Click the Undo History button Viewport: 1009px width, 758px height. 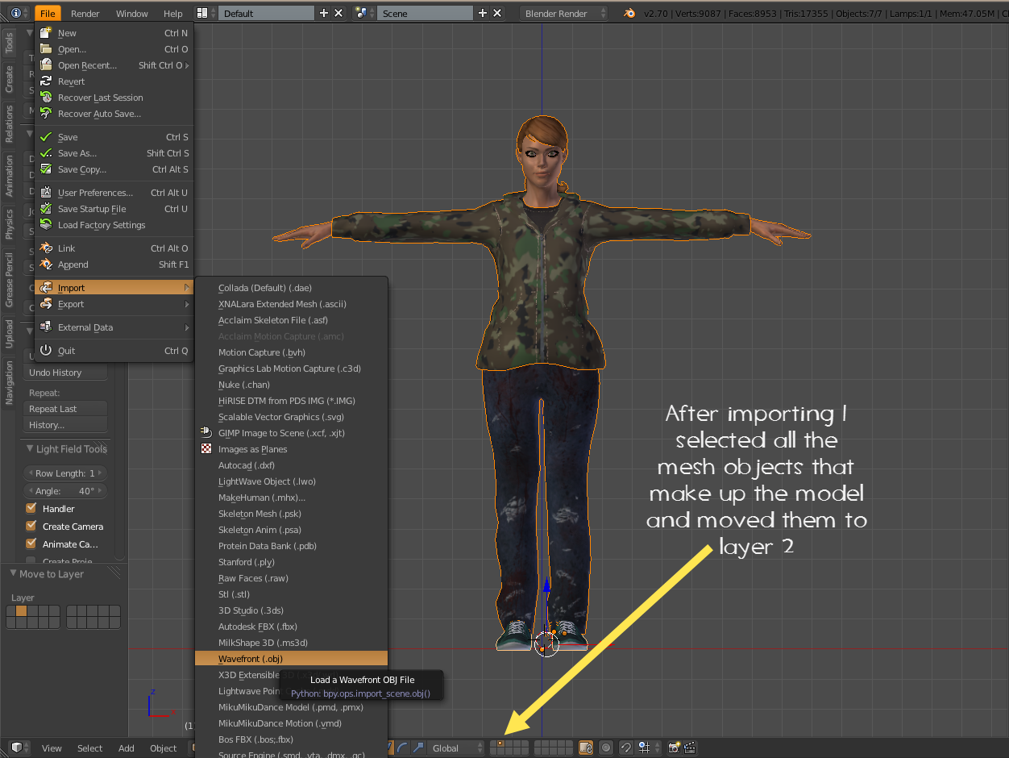(65, 373)
